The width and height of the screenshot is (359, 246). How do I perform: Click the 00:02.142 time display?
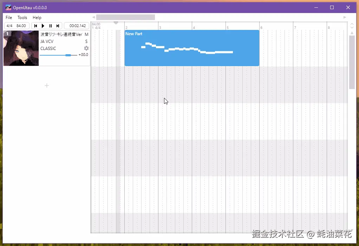(77, 26)
